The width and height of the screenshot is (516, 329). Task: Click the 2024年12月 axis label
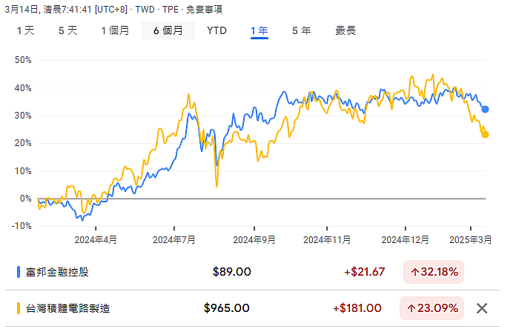[405, 240]
